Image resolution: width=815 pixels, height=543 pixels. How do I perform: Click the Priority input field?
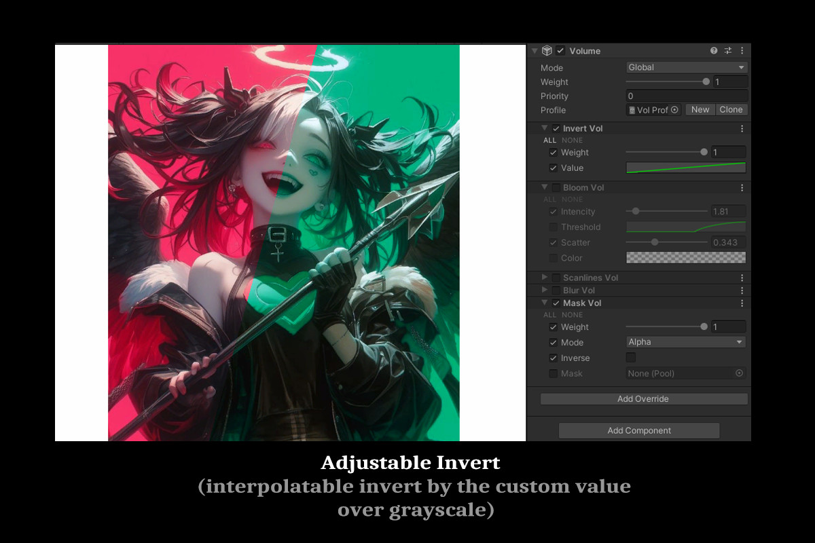tap(686, 96)
